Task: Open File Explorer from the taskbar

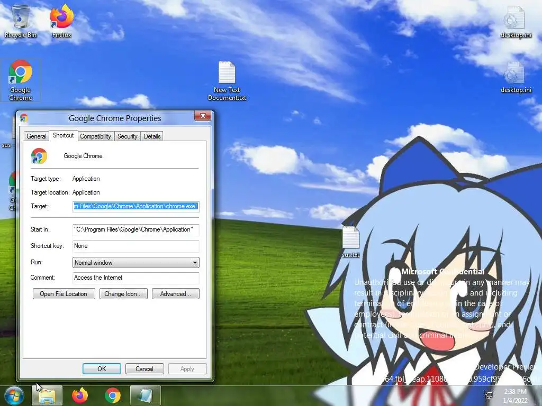Action: (x=47, y=395)
